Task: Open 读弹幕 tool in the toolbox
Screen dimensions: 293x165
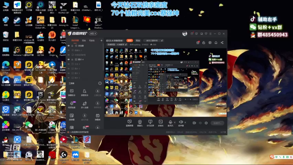Action: pyautogui.click(x=71, y=117)
